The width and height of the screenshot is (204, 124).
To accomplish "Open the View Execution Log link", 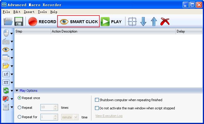I will pos(109,116).
